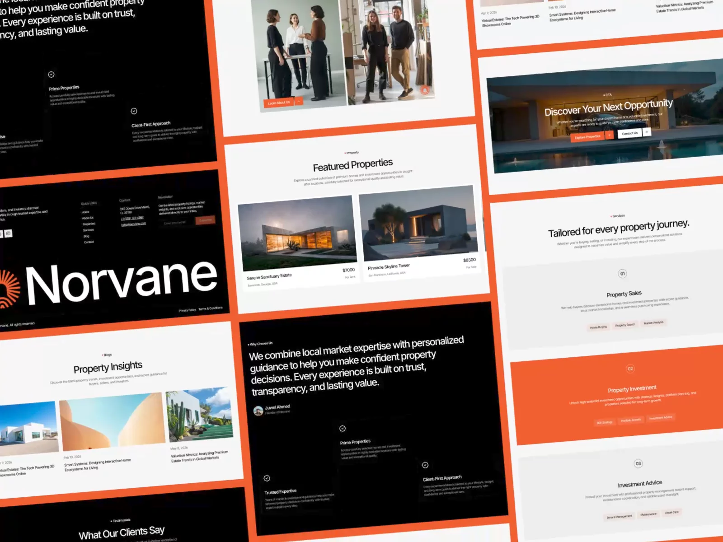
Task: Click the May 8, 2026 blog date
Action: tap(179, 448)
